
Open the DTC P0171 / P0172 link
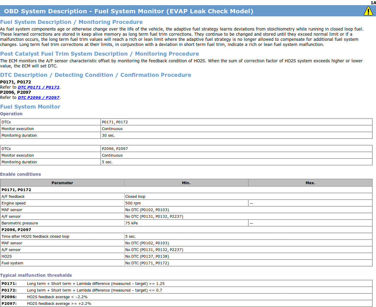(x=39, y=87)
